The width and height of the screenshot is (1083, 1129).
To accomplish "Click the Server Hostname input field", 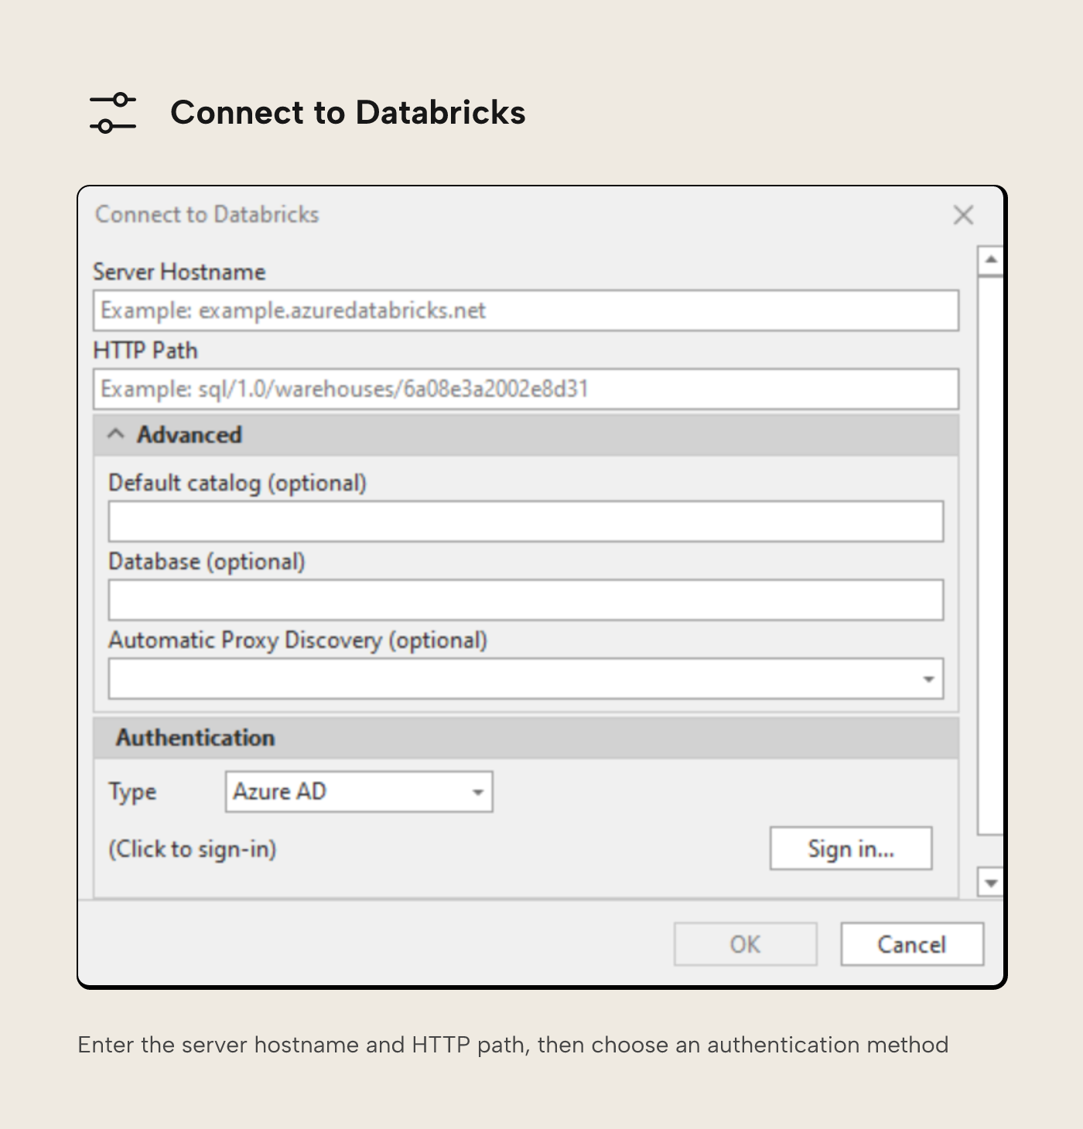I will (x=526, y=311).
